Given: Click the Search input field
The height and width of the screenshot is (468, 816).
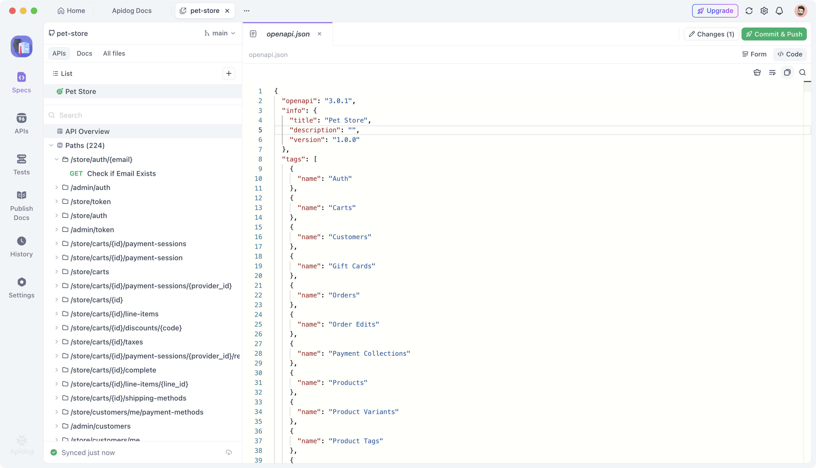Looking at the screenshot, I should pyautogui.click(x=143, y=115).
